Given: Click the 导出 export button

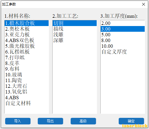Looking at the screenshot, I should point(50,121).
